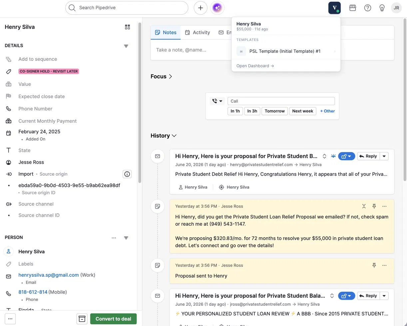Screen dimensions: 407x326
Task: Schedule the call In 3h
Action: tap(252, 111)
